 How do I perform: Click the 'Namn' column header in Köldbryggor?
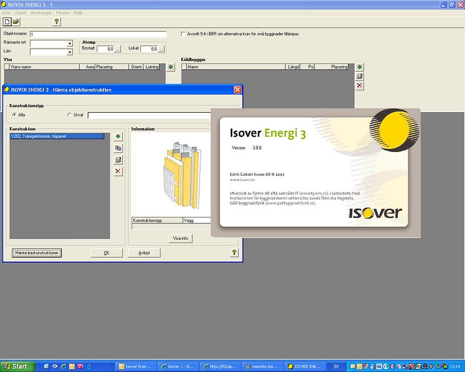(x=236, y=67)
